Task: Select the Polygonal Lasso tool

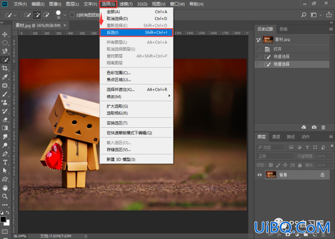Action: tap(5, 51)
